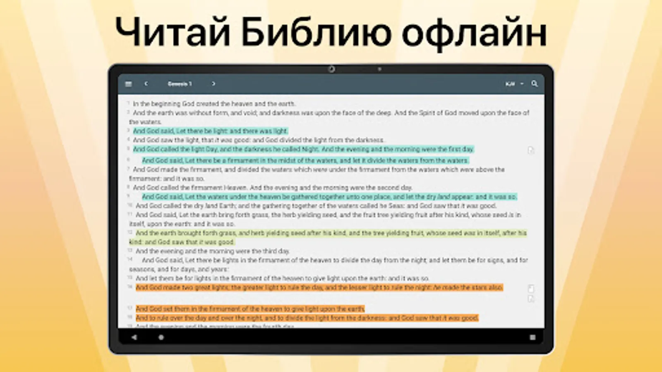This screenshot has width=662, height=372.
Task: Select highlighted verse 'Let there be light'
Action: (x=210, y=131)
